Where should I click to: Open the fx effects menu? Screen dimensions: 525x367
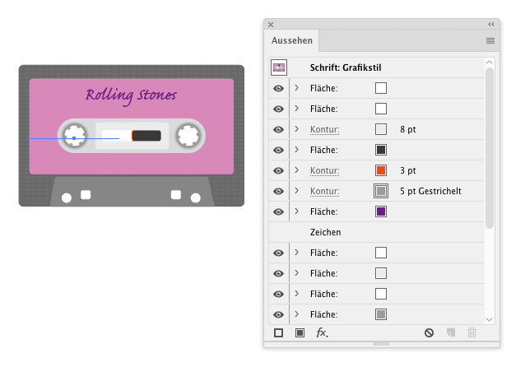click(322, 332)
